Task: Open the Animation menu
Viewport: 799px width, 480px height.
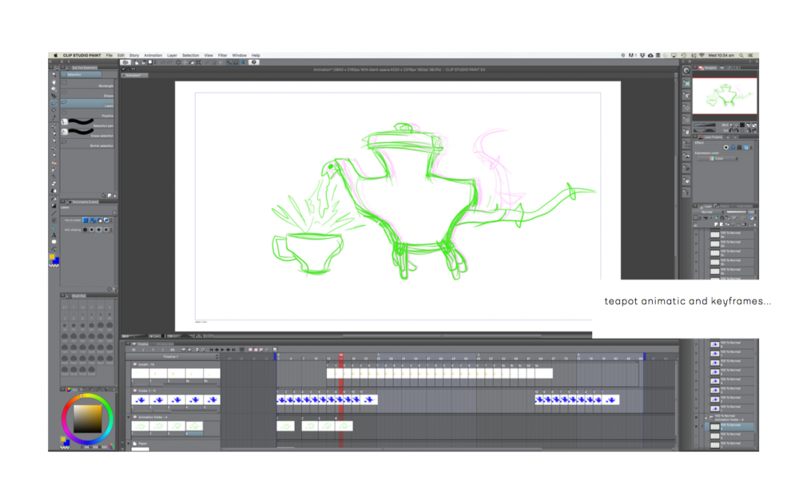Action: click(x=153, y=55)
